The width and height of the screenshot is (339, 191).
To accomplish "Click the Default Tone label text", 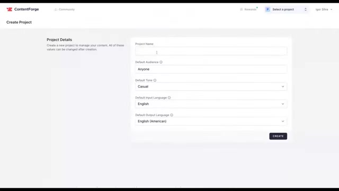I will pyautogui.click(x=144, y=80).
